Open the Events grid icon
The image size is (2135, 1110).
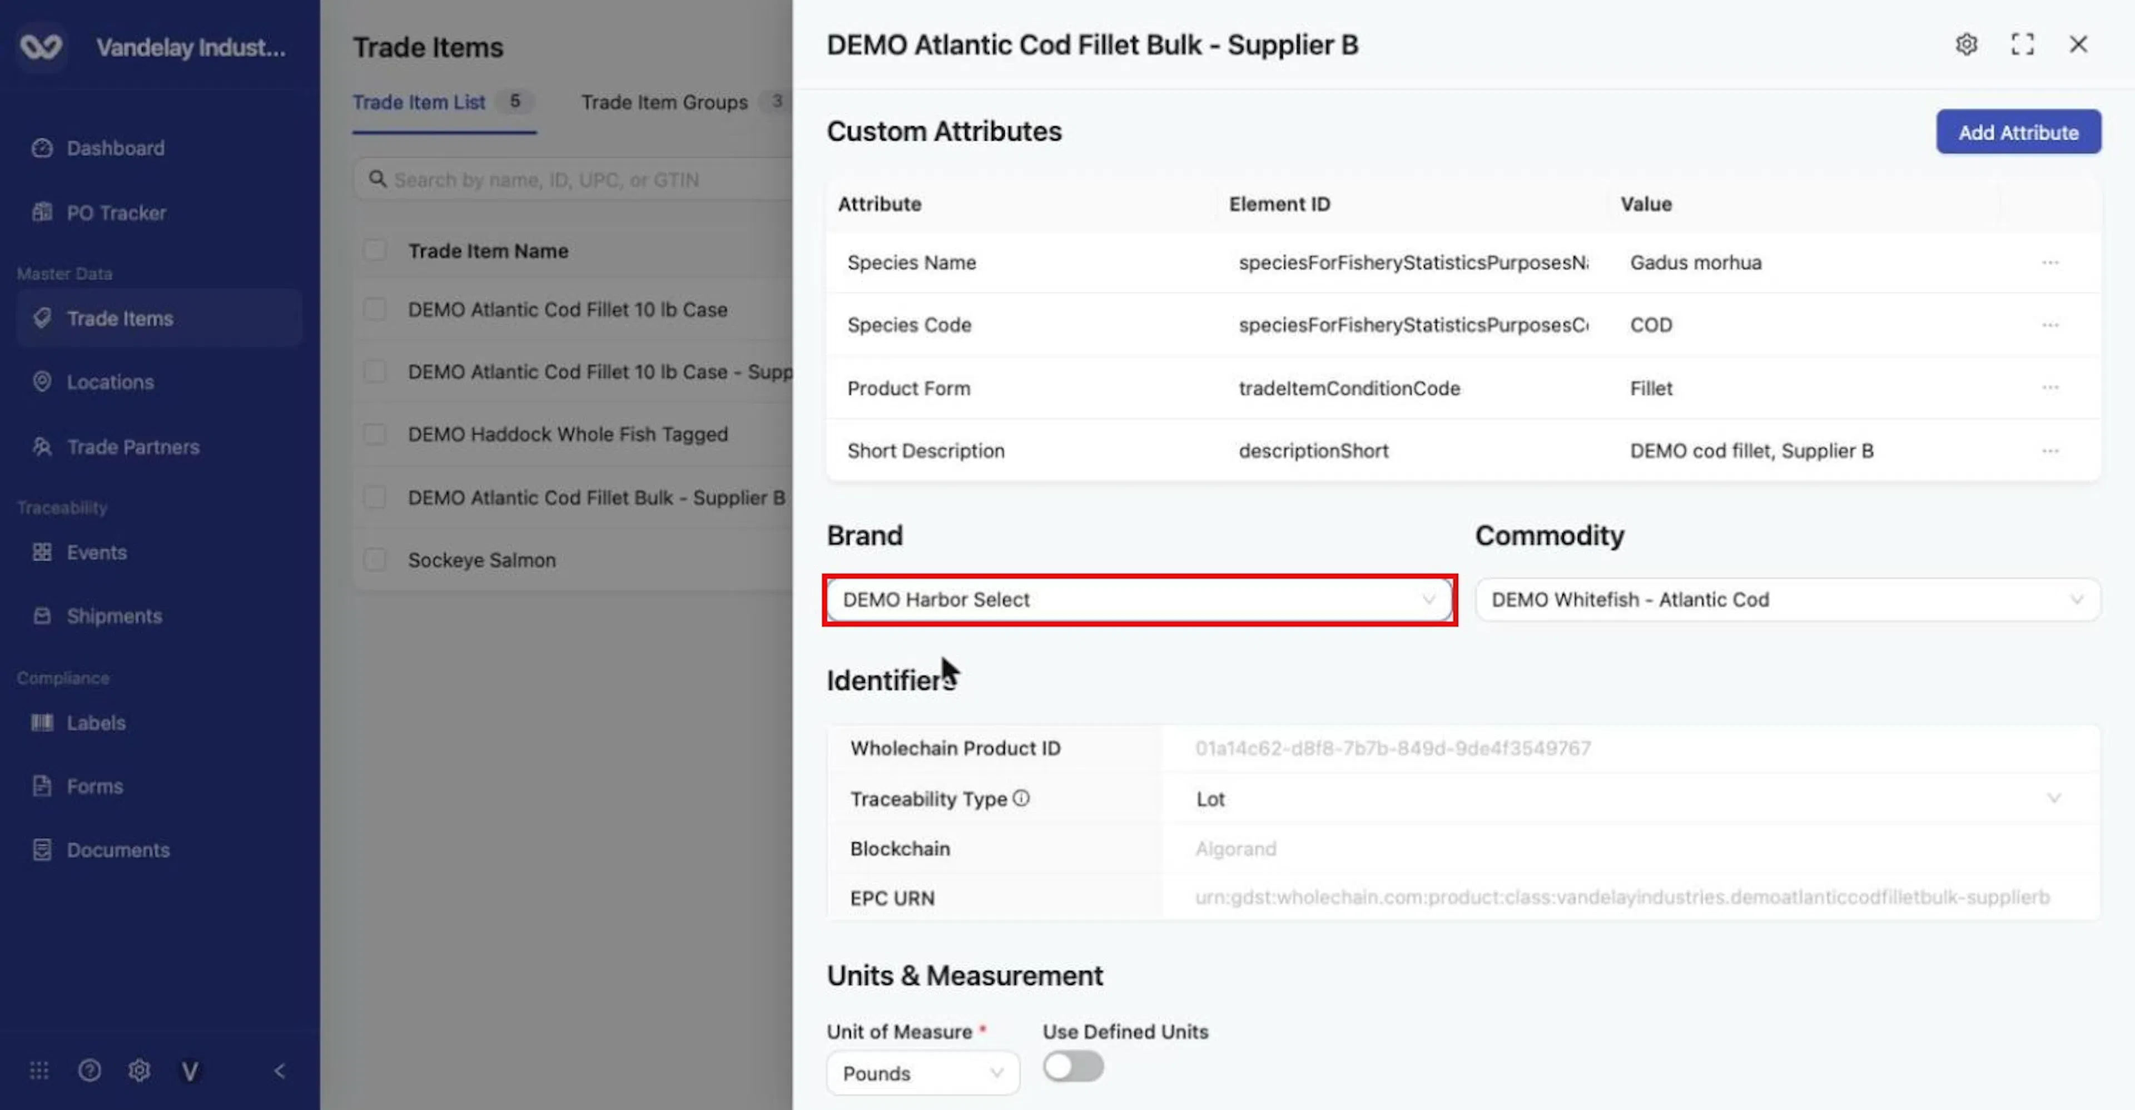pyautogui.click(x=42, y=552)
